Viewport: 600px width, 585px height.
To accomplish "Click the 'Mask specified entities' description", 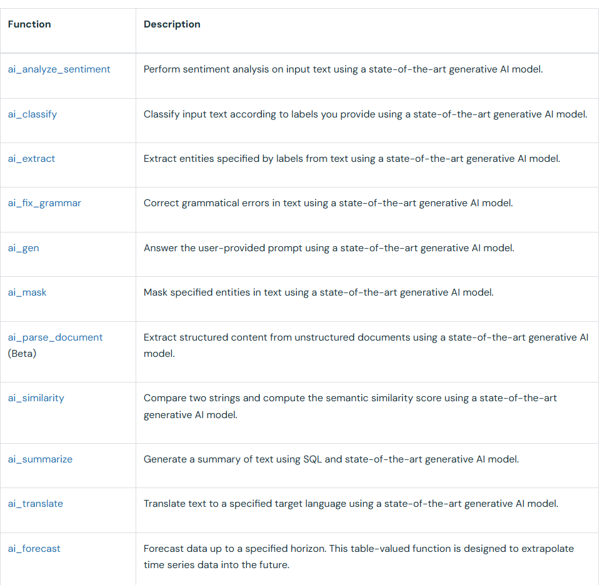I will click(318, 292).
